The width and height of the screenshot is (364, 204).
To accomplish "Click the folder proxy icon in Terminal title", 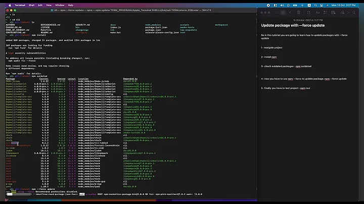I will pyautogui.click(x=52, y=10).
